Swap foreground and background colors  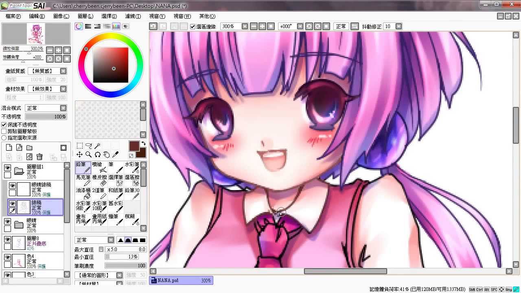[144, 144]
